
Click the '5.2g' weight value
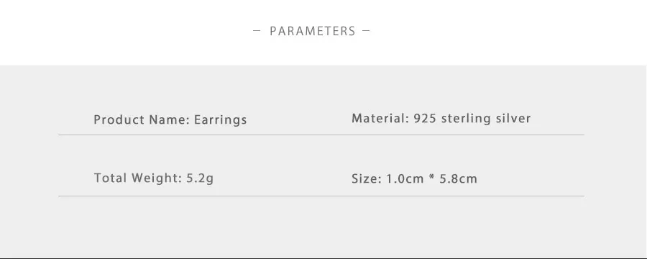(200, 179)
